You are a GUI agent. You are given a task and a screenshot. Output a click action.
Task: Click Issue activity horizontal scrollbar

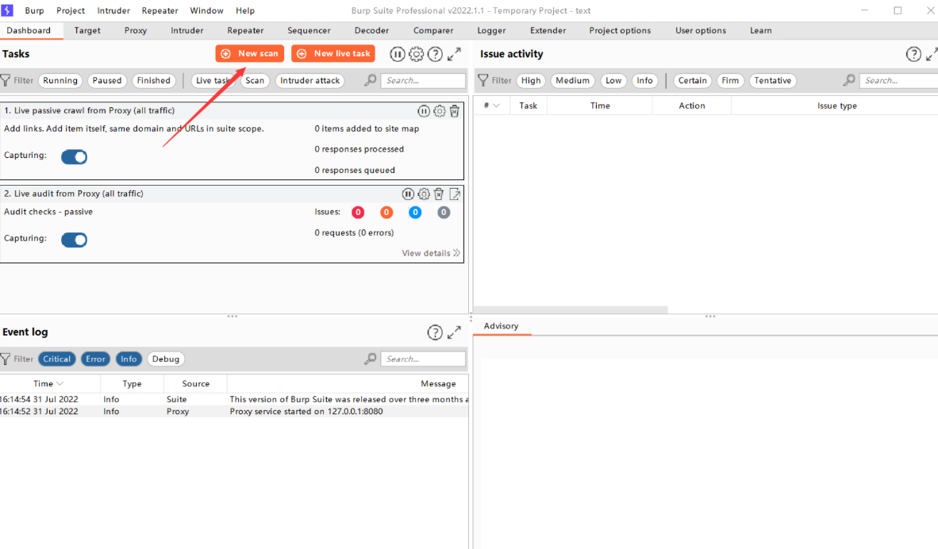571,309
